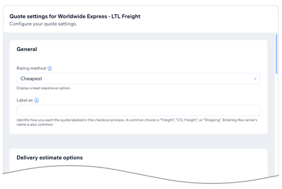The width and height of the screenshot is (282, 189).
Task: Focus the Label as text input field
Action: click(x=138, y=110)
